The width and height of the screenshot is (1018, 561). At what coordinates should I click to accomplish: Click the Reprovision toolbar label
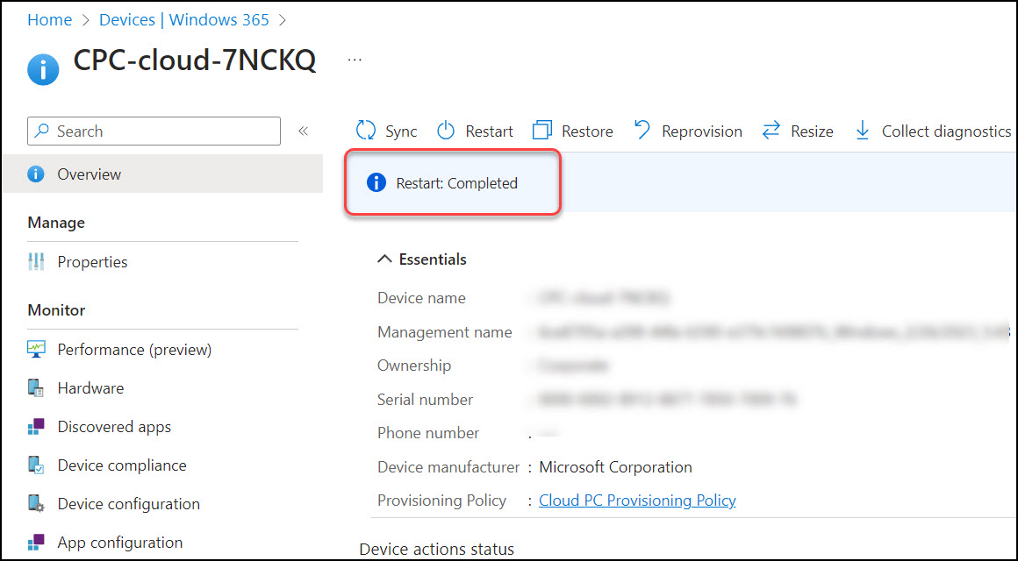point(702,131)
